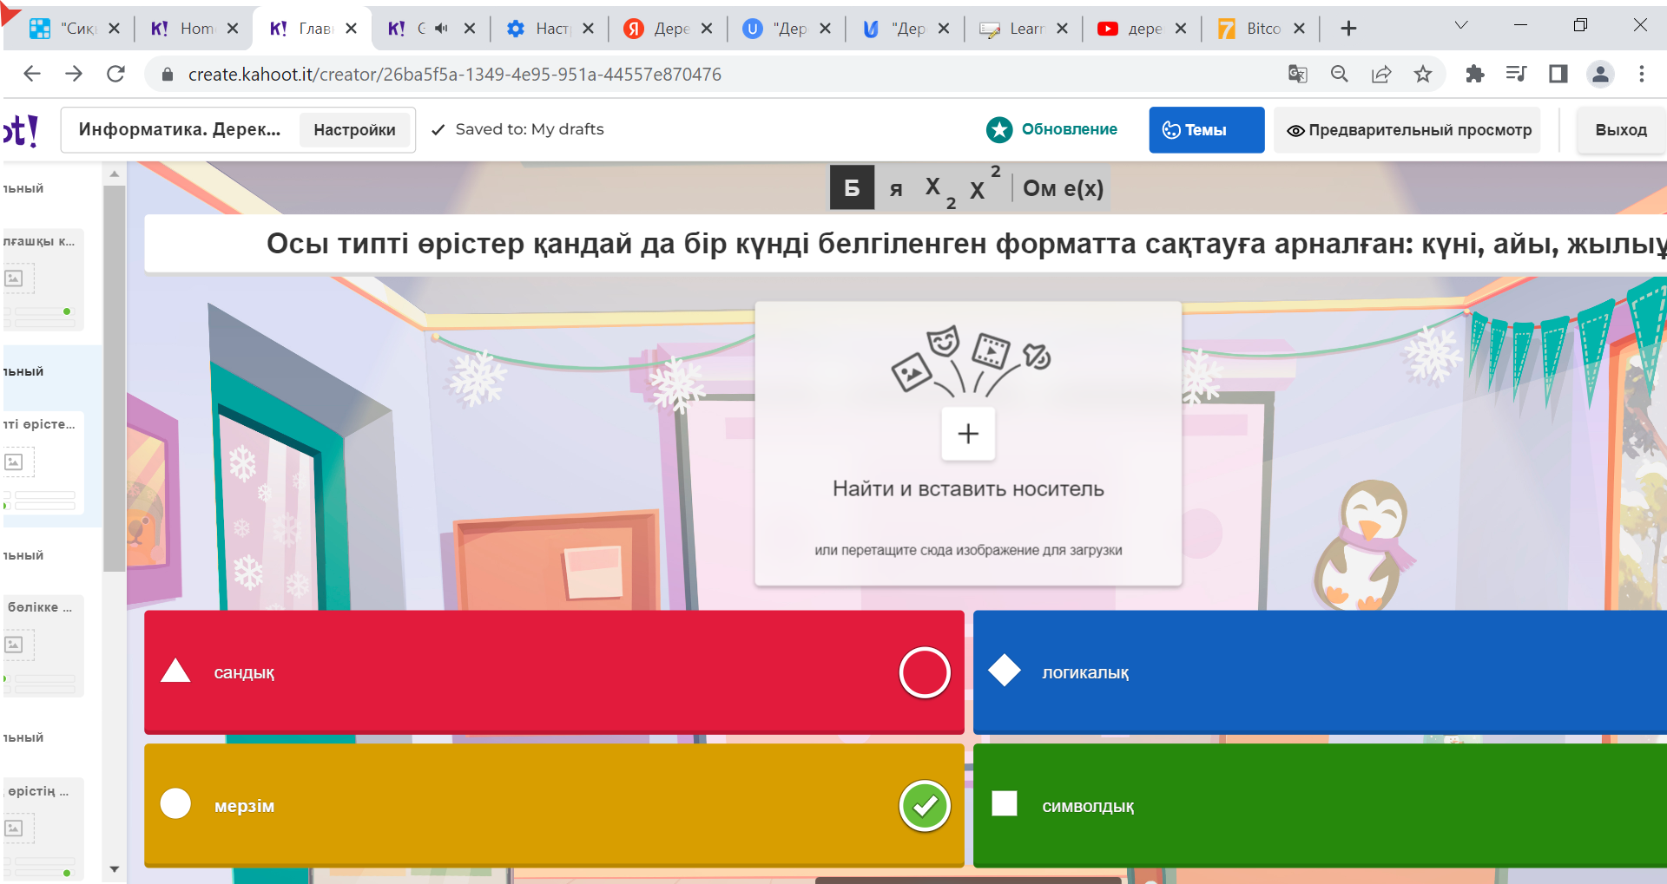Toggle the browser side panel
This screenshot has height=884, width=1667.
click(1558, 74)
